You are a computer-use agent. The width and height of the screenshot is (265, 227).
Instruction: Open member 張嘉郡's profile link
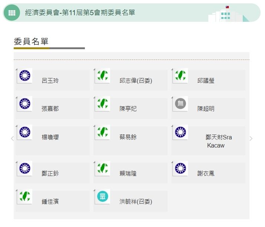coord(50,109)
